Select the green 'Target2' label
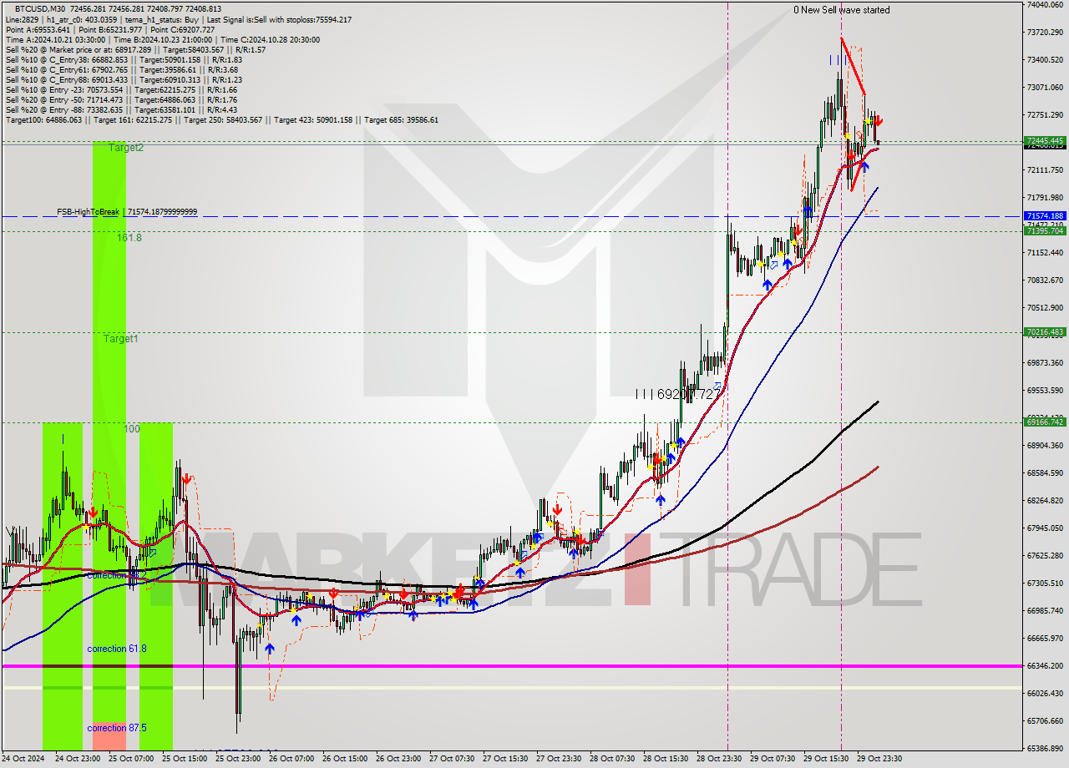1069x768 pixels. tap(125, 148)
